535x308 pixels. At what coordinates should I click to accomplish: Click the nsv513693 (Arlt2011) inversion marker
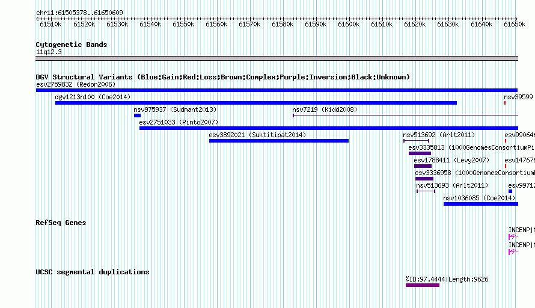coord(426,191)
